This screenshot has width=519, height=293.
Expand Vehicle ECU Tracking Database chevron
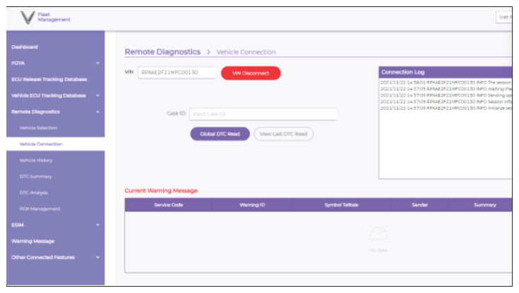click(x=97, y=96)
